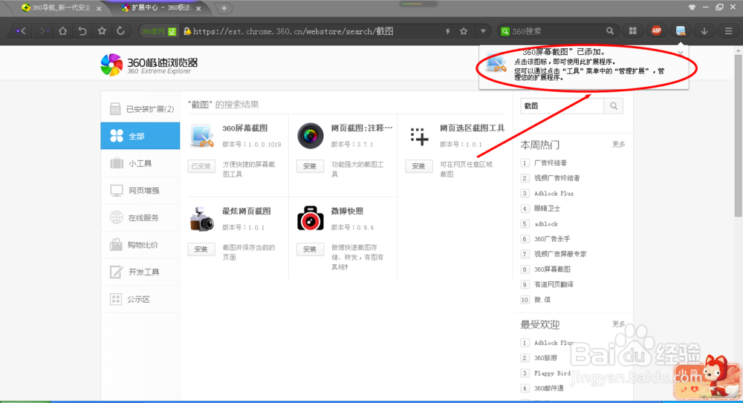The width and height of the screenshot is (743, 403).
Task: Close the 360屏幕截图已添加 notification popup
Action: click(681, 53)
